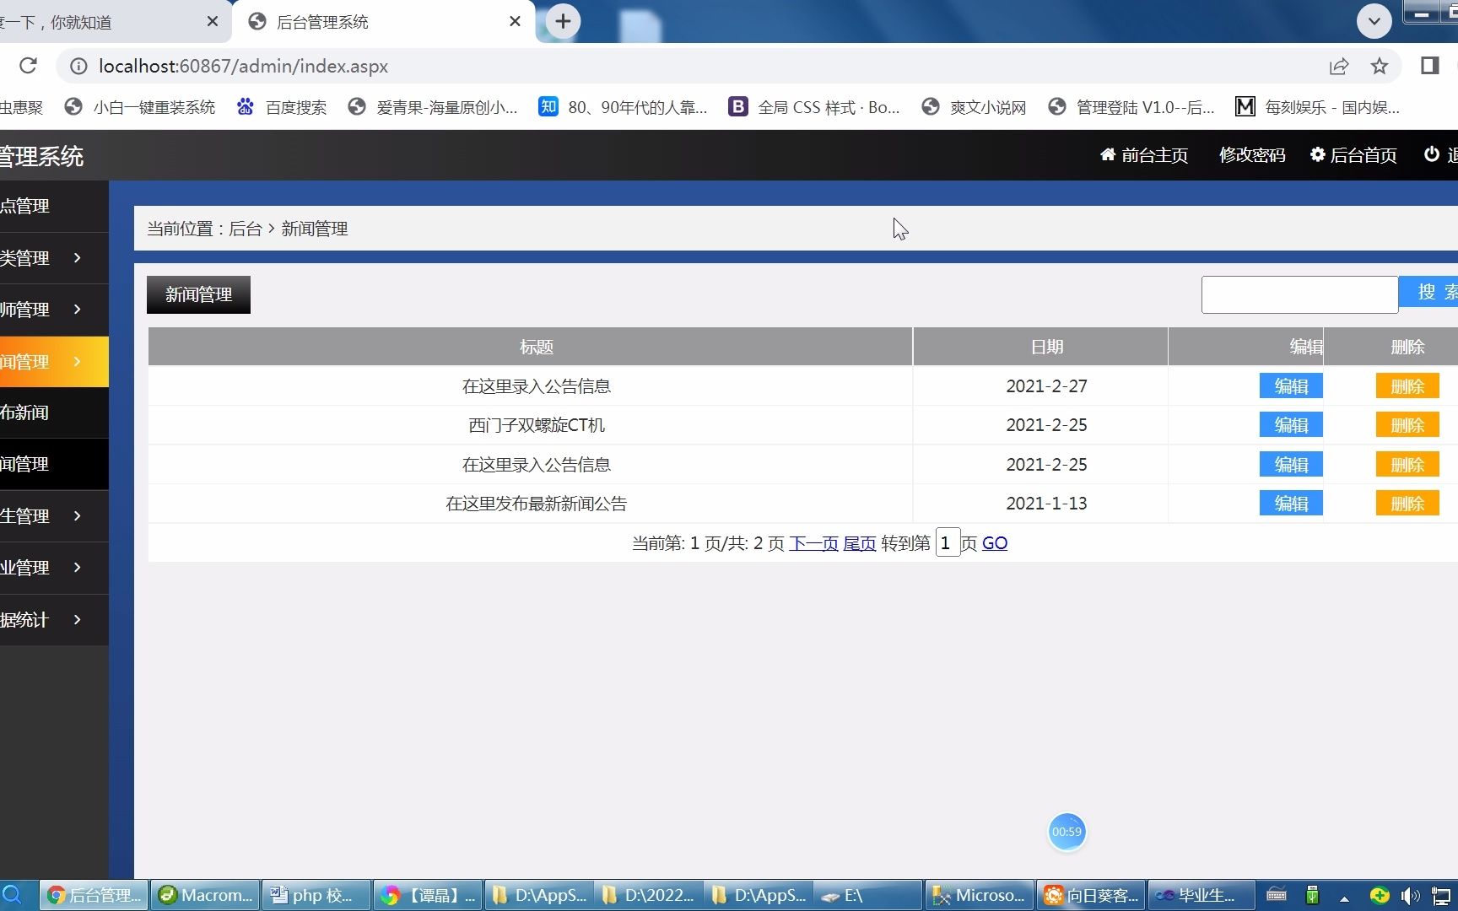Click the home icon beside 前台主页
The height and width of the screenshot is (911, 1458).
pyautogui.click(x=1108, y=154)
